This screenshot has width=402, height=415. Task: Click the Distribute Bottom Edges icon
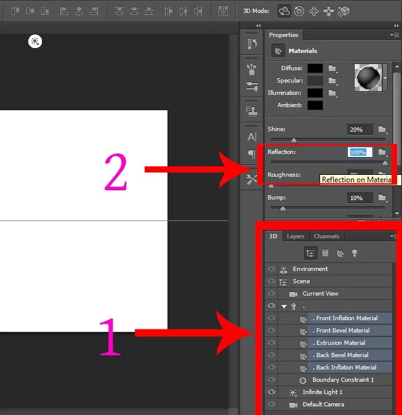[149, 11]
